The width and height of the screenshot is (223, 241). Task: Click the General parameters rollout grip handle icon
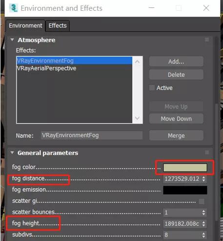click(207, 153)
